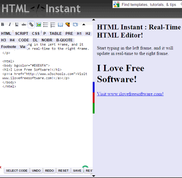Click the opening <html> tag line
The width and height of the screenshot is (182, 178).
click(x=8, y=61)
